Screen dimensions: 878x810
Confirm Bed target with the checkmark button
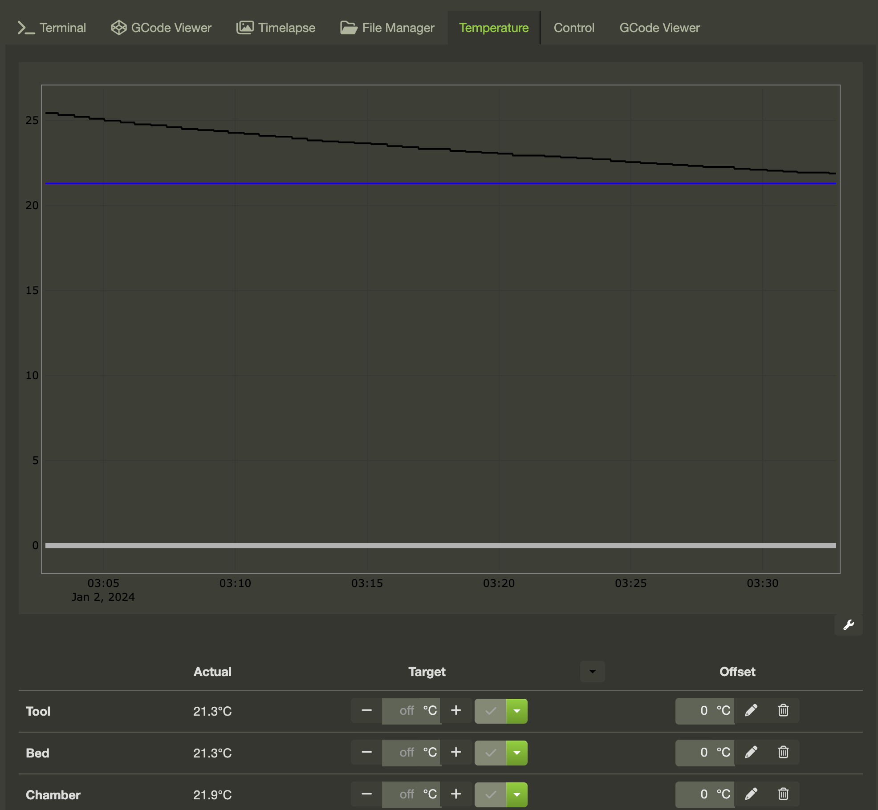click(x=490, y=753)
